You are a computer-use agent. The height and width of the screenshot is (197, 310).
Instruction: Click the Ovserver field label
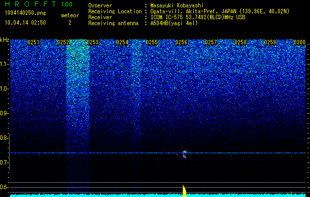(100, 5)
